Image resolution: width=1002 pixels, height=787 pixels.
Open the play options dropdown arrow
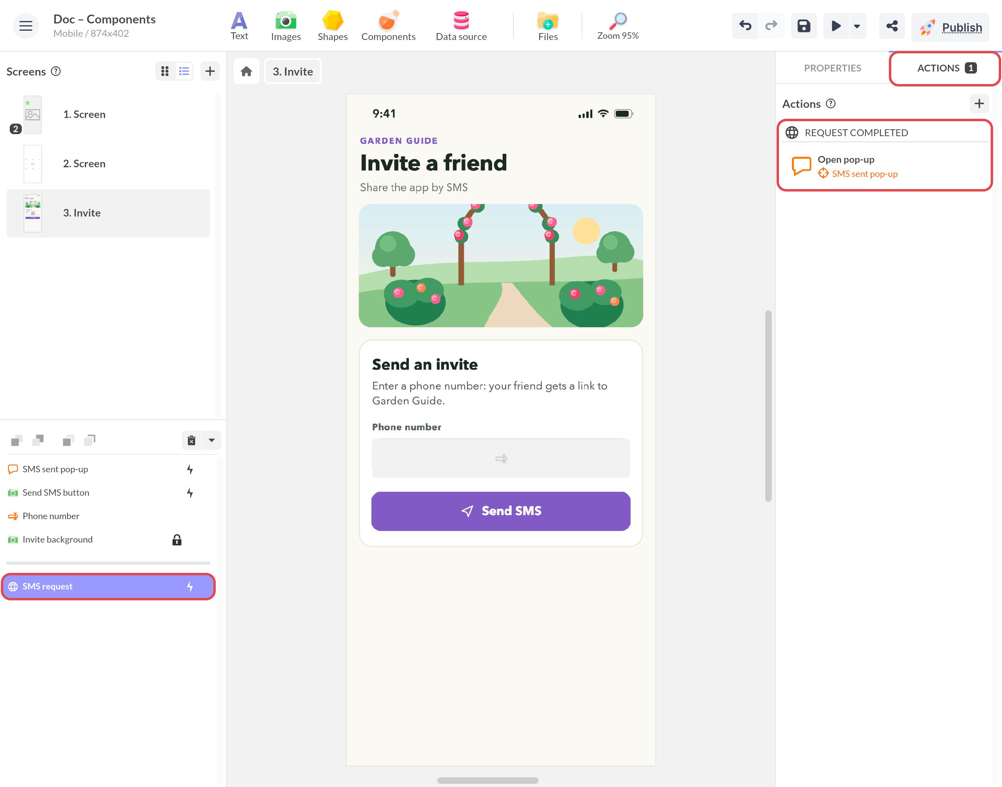(x=857, y=26)
